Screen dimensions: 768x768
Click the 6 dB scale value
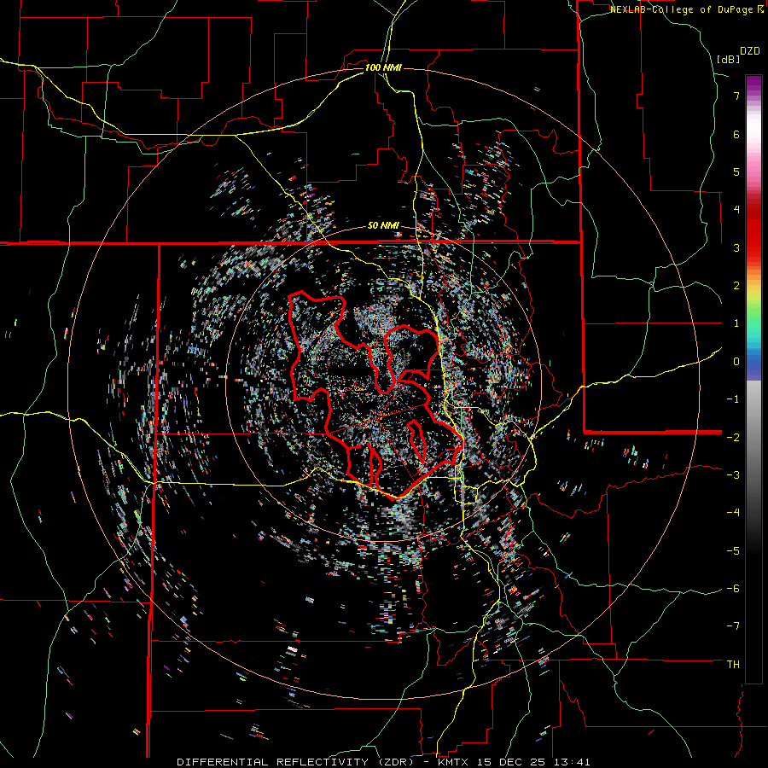pyautogui.click(x=736, y=134)
